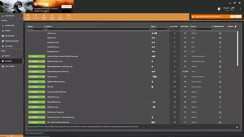
Task: Toggle Enabled for MajesticMountains_Landscape.esm
Action: 36,66
